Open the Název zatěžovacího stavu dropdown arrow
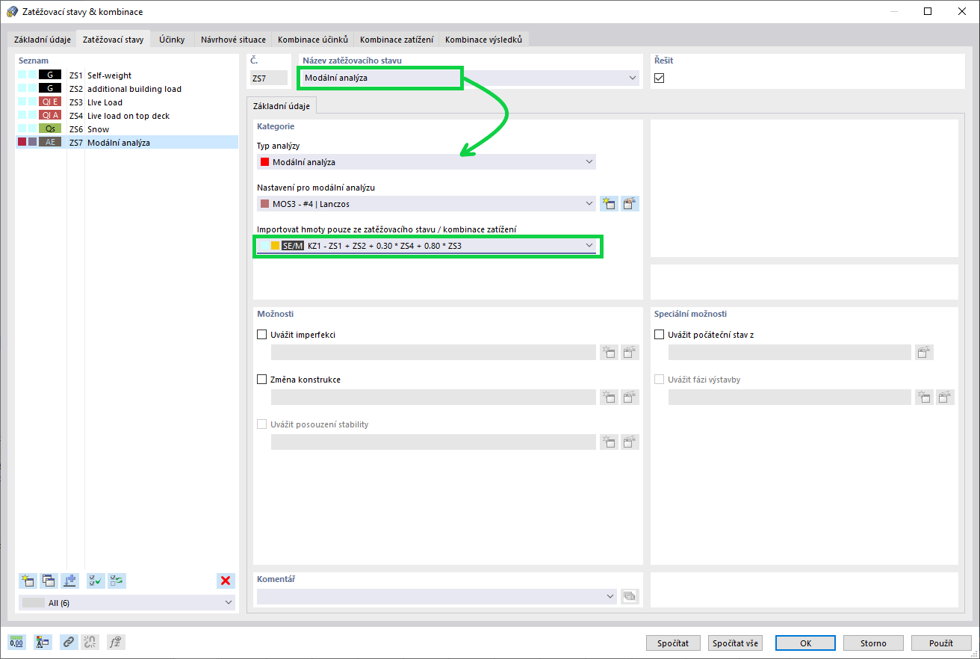This screenshot has height=659, width=980. pos(633,78)
